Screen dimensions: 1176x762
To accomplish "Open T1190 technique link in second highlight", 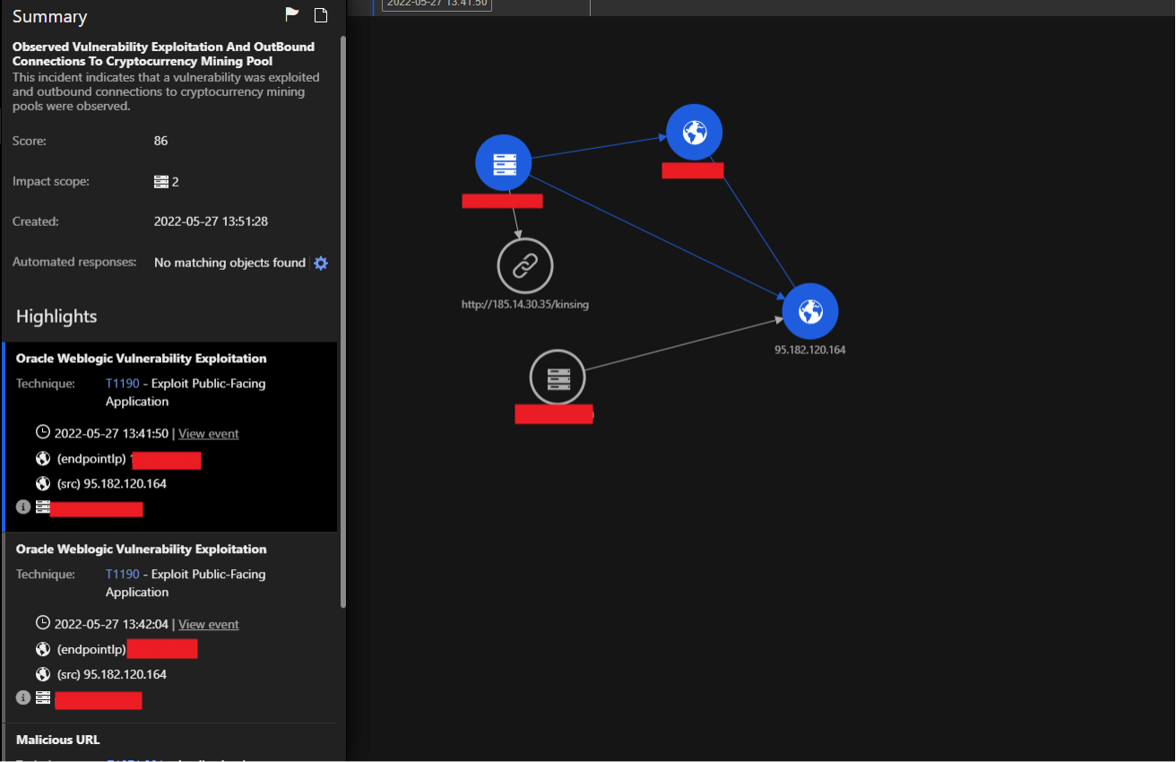I will click(123, 575).
